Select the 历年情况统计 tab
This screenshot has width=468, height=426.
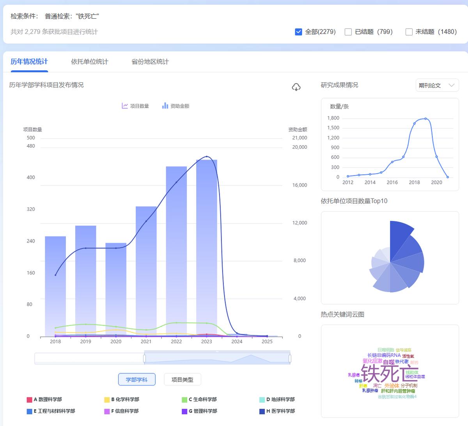29,62
